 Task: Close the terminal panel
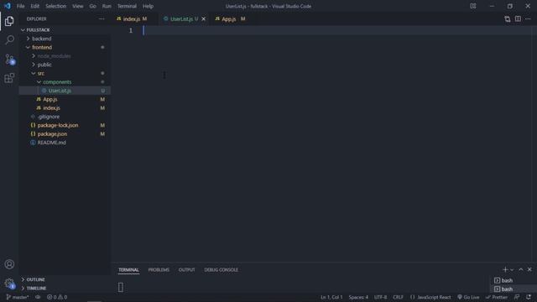point(529,270)
